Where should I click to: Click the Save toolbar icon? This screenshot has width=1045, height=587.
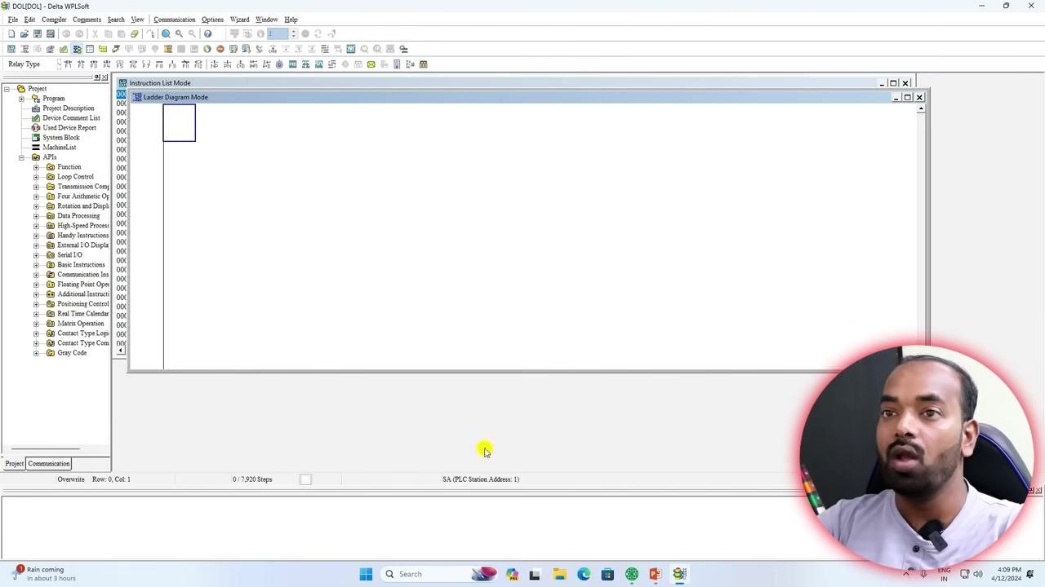coord(38,33)
